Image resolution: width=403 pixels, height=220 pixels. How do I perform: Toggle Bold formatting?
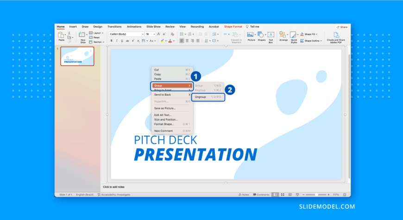coord(111,41)
